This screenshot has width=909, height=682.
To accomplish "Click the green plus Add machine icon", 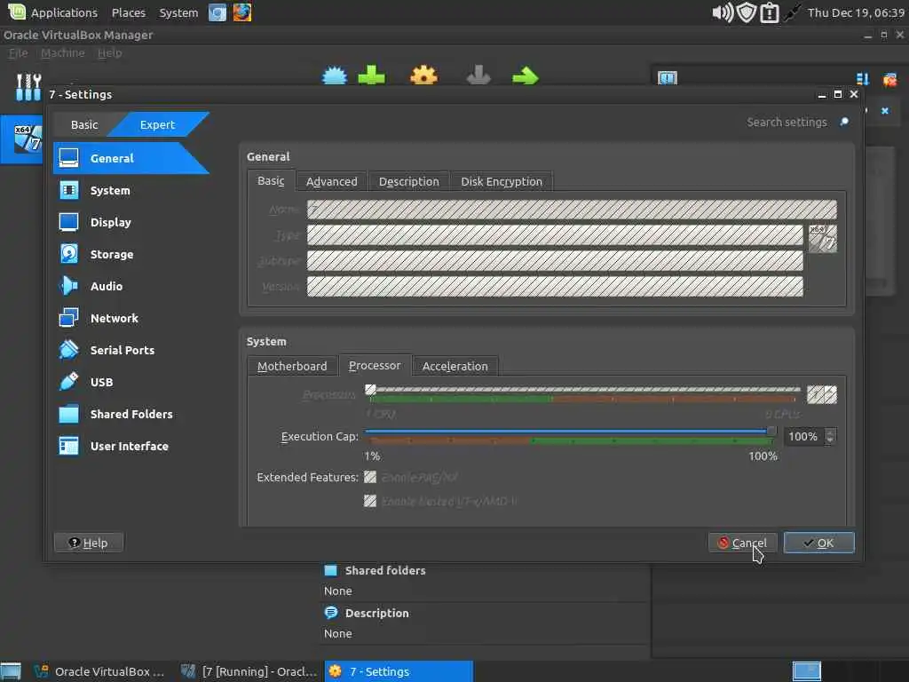I will coord(372,75).
